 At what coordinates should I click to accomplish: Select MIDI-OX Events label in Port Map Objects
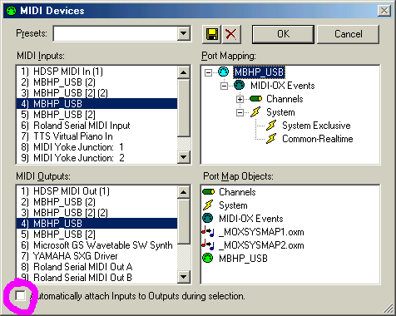pyautogui.click(x=251, y=219)
